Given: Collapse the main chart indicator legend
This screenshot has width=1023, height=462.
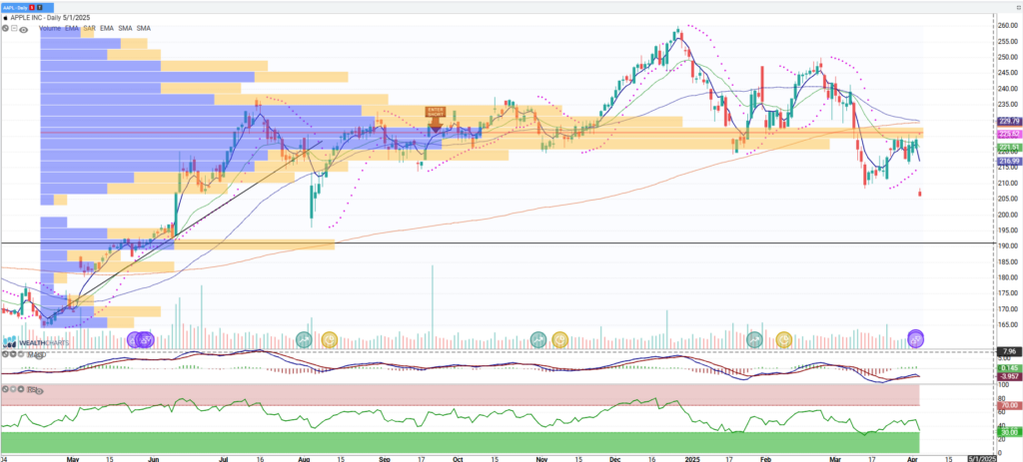Looking at the screenshot, I should 13,29.
